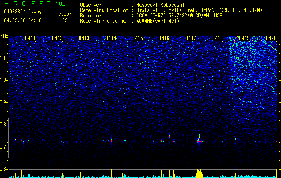Click the 0417 time marker
281x178 pixels.
coord(191,38)
